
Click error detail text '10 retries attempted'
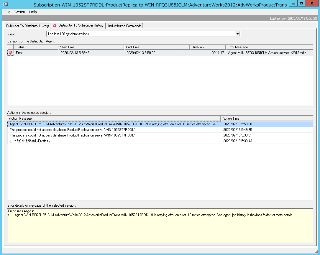[x=201, y=215]
